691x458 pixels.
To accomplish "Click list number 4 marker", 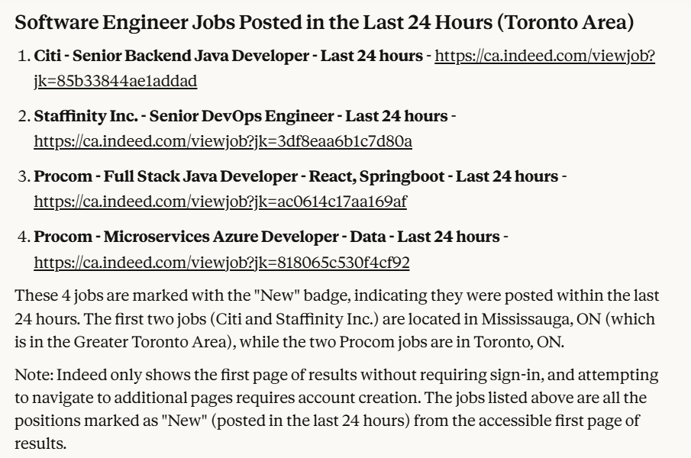I will click(x=22, y=237).
